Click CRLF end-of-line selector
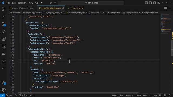Image resolution: width=173 pixels, height=97 pixels. [145, 95]
